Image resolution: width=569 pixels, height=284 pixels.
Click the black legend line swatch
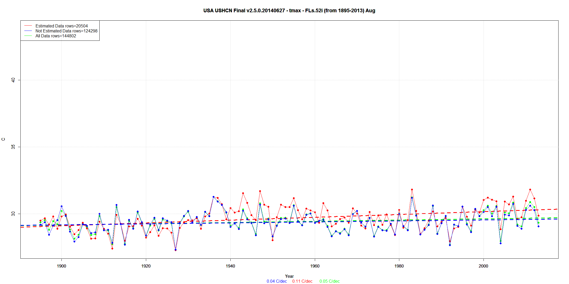tap(28, 31)
